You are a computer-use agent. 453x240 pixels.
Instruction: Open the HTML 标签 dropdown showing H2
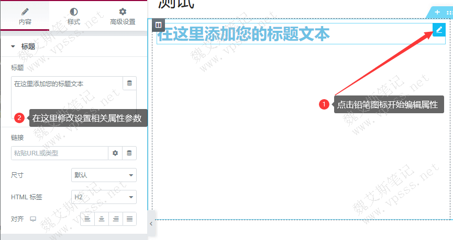click(x=104, y=197)
